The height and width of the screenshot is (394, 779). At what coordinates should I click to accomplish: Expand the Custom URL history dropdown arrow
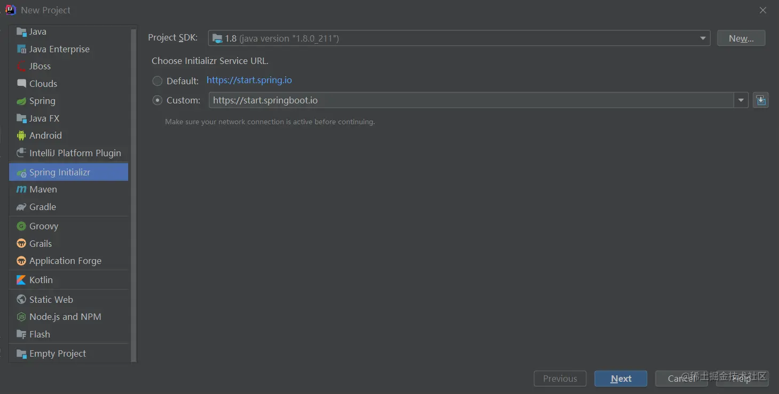click(x=741, y=100)
